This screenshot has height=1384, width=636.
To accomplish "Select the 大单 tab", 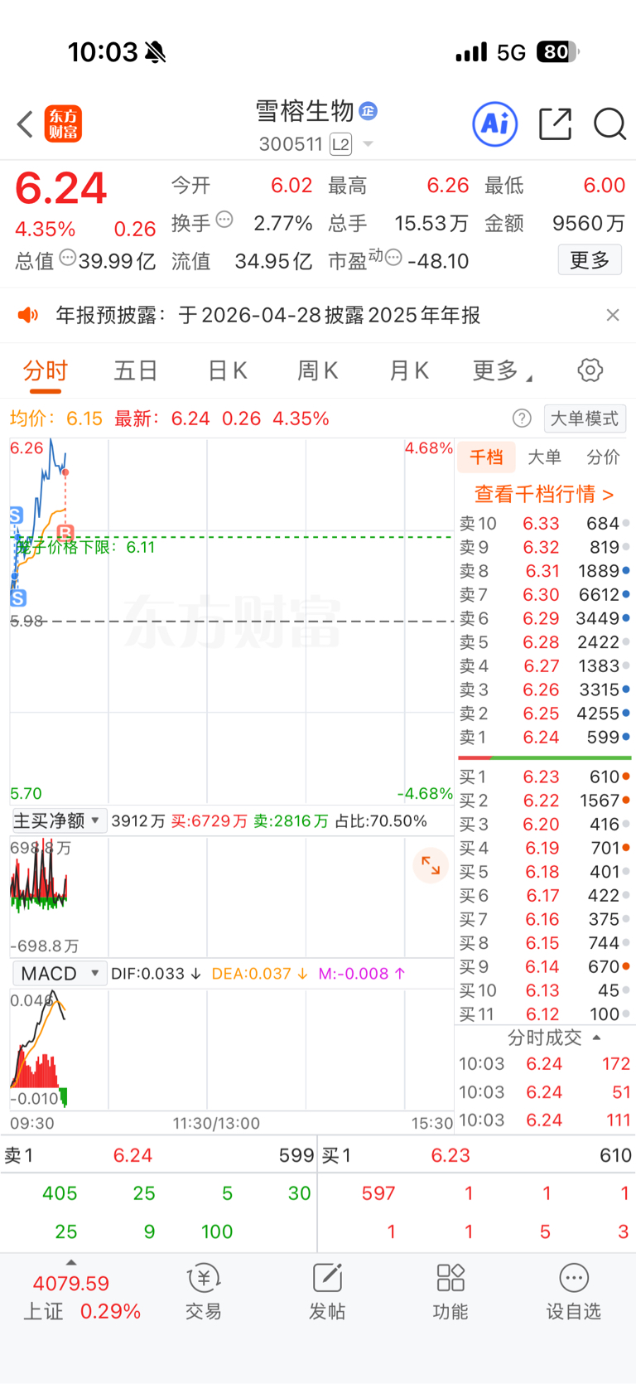I will pyautogui.click(x=544, y=457).
